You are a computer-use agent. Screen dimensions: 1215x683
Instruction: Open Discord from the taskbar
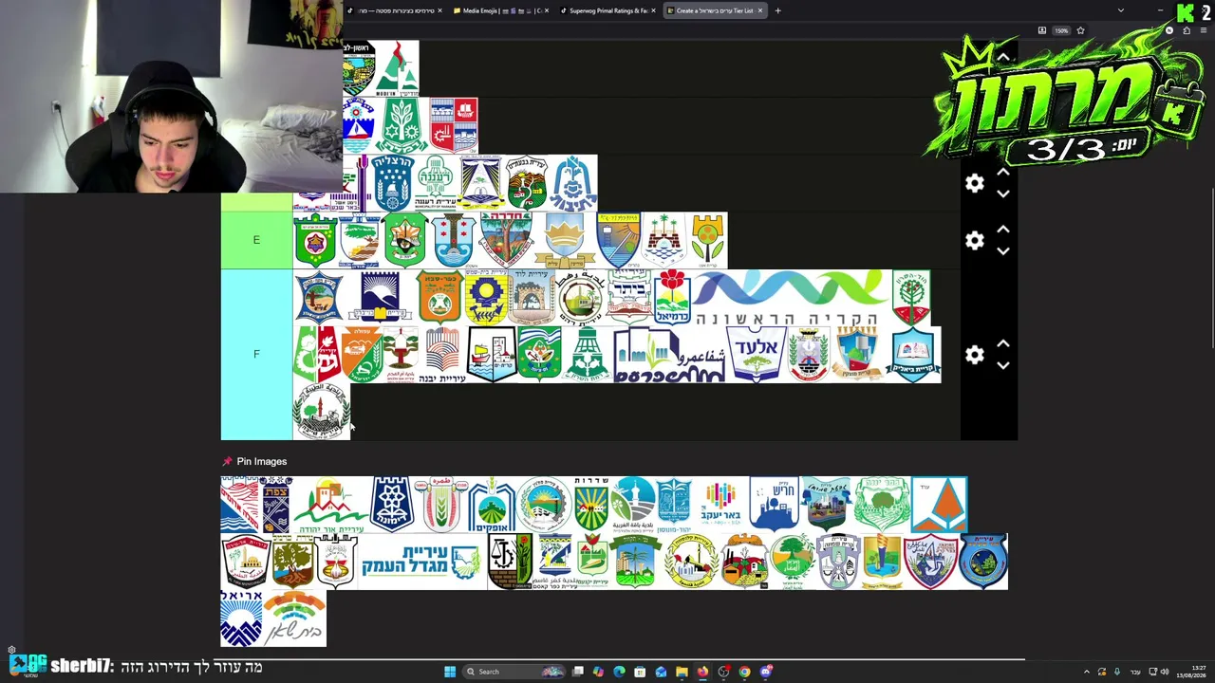coord(765,672)
